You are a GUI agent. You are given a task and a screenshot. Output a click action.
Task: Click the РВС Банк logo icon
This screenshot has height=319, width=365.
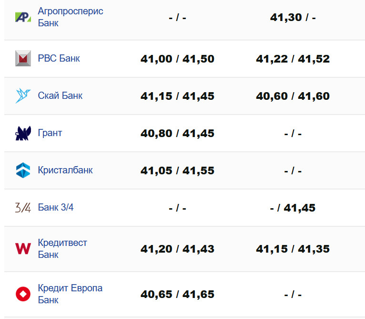point(23,58)
